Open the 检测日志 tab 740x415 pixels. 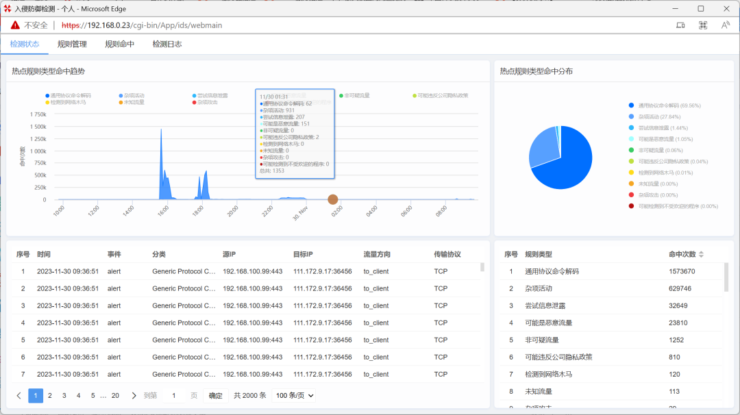pos(167,44)
